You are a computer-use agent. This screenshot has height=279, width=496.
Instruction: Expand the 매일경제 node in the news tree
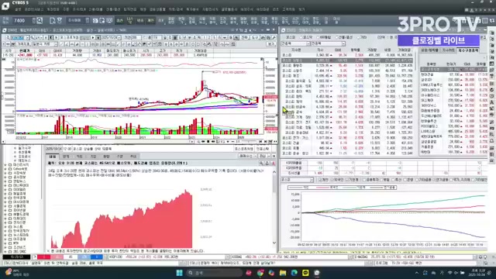coord(5,194)
